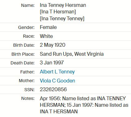Image resolution: width=131 pixels, height=117 pixels.
Task: Open the Viola C Gooden mother link
Action: pos(57,81)
